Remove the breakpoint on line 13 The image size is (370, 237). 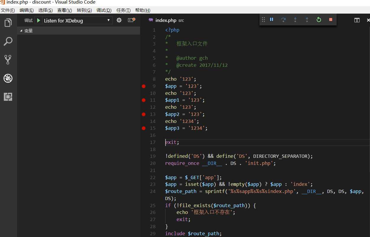(x=144, y=114)
